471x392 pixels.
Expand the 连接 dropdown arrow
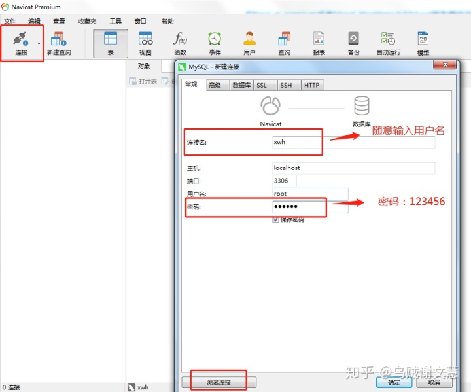(39, 44)
